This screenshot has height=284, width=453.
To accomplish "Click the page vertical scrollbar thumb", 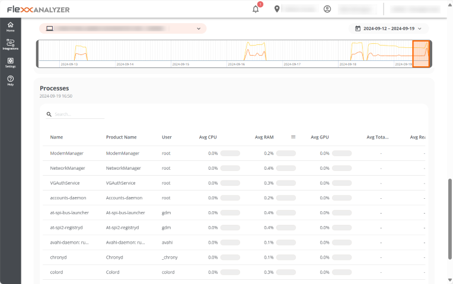I will pos(449,219).
